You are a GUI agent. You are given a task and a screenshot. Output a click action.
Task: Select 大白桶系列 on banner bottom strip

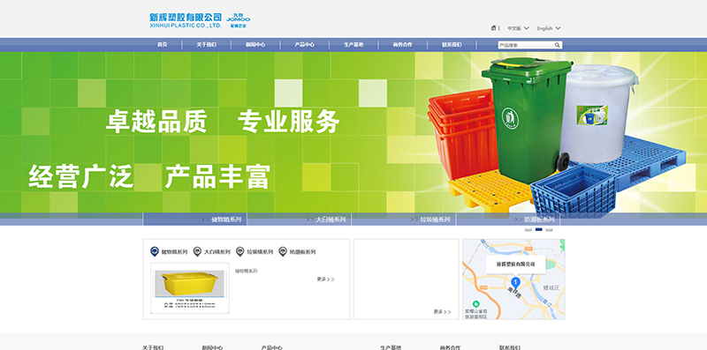[331, 220]
